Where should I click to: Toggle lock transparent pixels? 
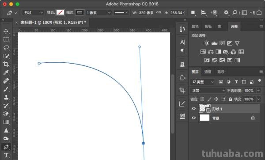pos(202,99)
